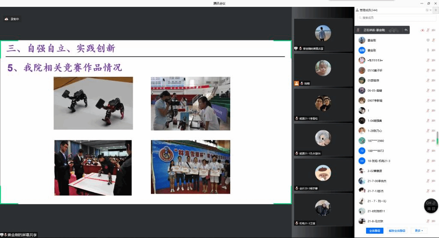Click the 录制中 recording cloud icon
The image size is (439, 238).
pyautogui.click(x=6, y=19)
